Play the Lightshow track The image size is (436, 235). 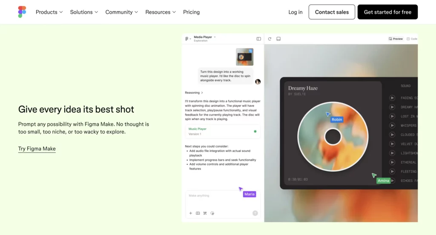[x=392, y=153]
